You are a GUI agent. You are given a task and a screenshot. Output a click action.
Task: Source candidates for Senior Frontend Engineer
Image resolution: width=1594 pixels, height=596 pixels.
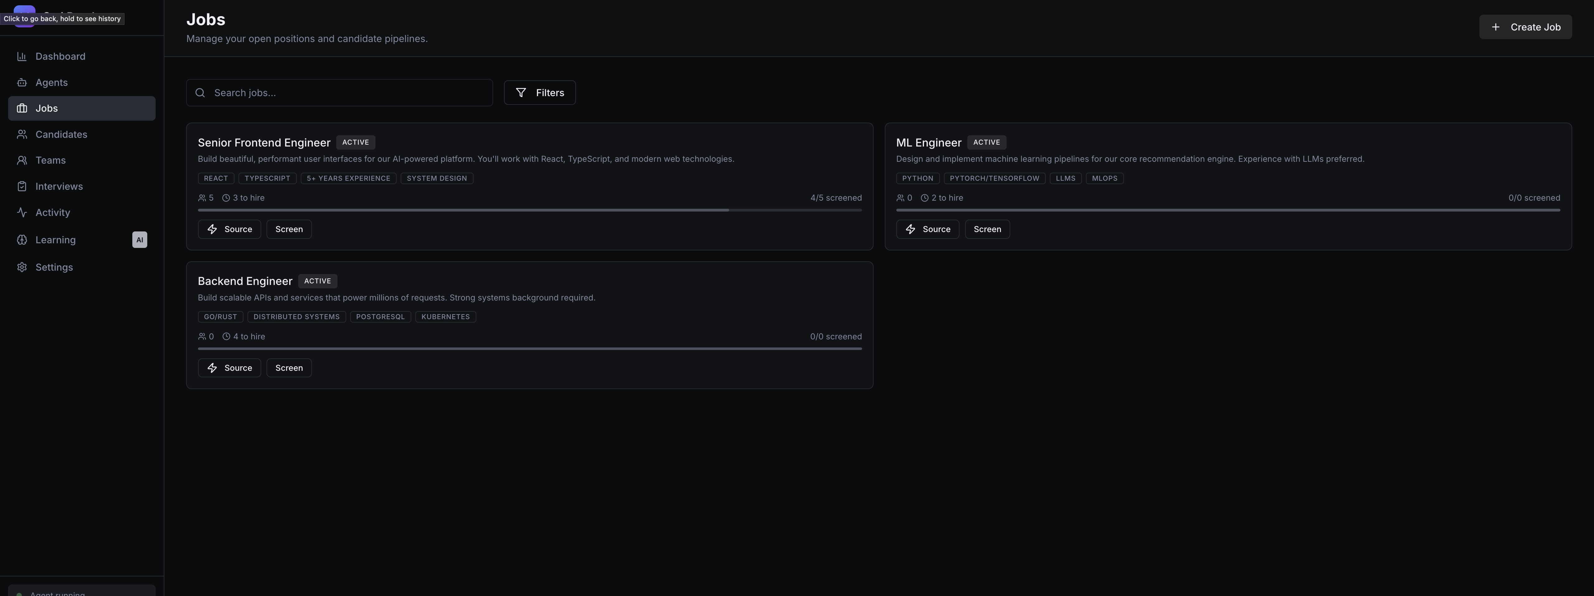point(229,229)
